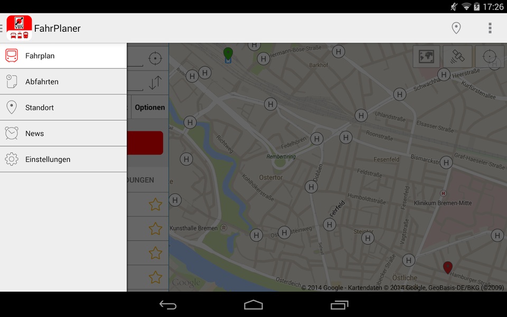Screen dimensions: 507x317
Task: Open Fahrplan from the navigation drawer
Action: tap(63, 55)
